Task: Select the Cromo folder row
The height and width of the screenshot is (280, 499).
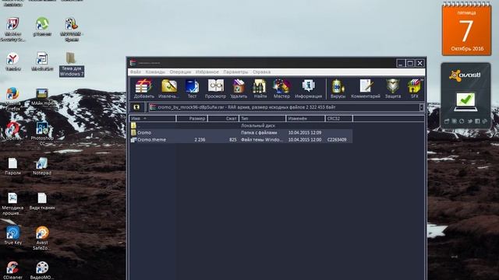Action: (x=241, y=133)
